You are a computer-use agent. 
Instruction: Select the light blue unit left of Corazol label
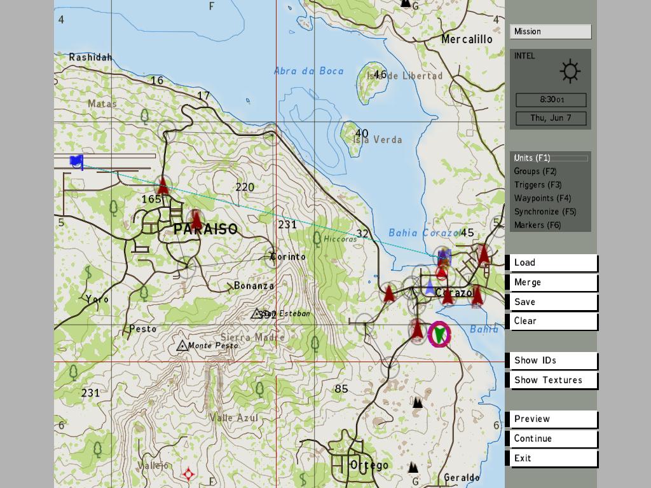430,287
